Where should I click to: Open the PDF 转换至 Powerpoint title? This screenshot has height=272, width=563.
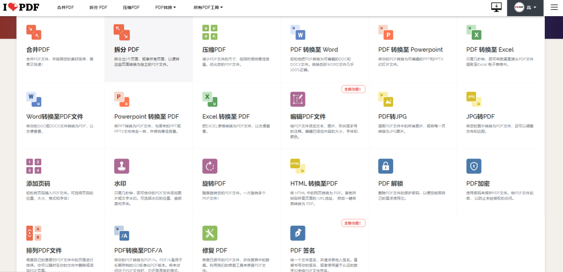click(x=410, y=50)
